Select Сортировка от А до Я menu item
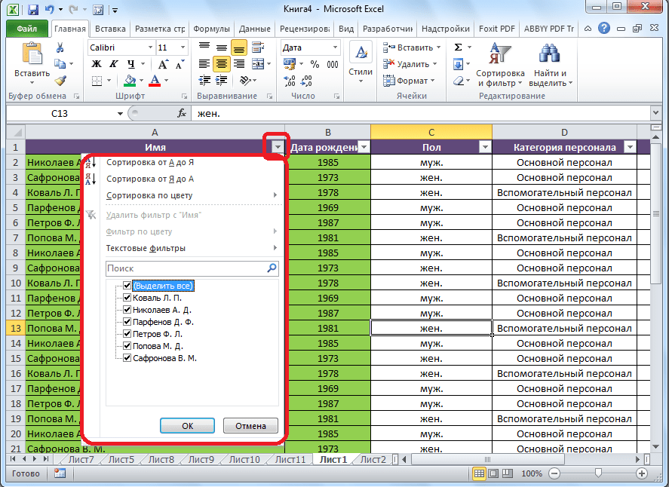The image size is (669, 487). pyautogui.click(x=151, y=162)
